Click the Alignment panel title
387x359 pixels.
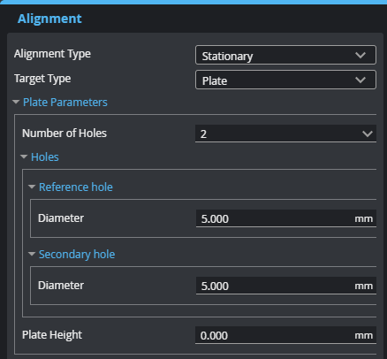click(49, 19)
